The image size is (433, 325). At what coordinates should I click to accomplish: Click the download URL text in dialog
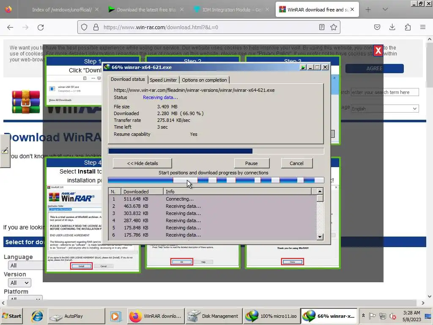pos(194,90)
